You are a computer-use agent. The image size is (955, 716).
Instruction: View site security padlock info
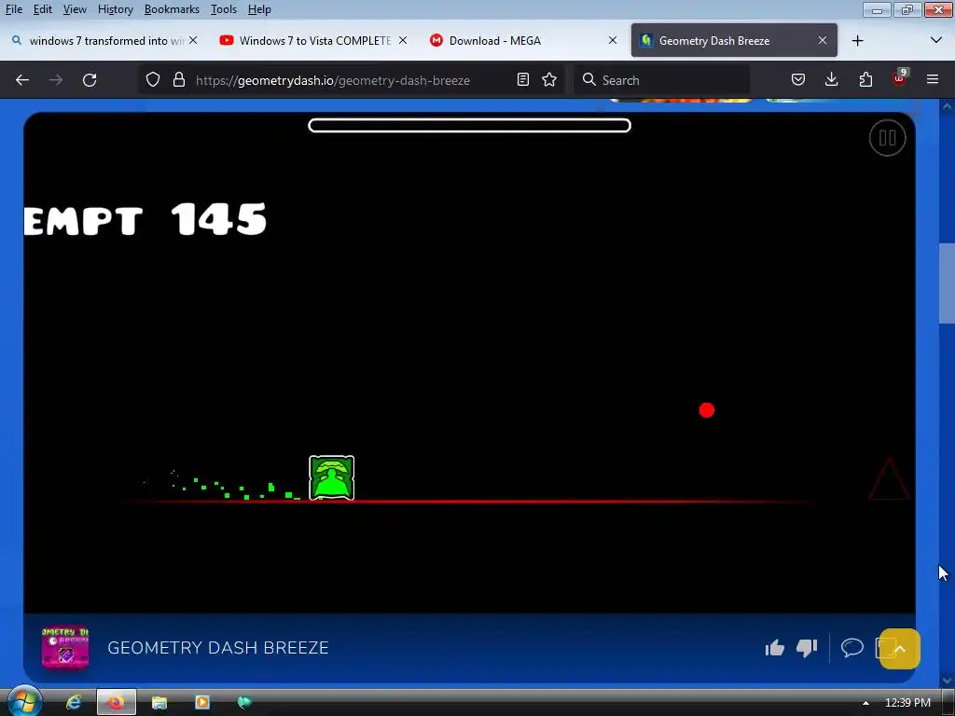(x=178, y=80)
